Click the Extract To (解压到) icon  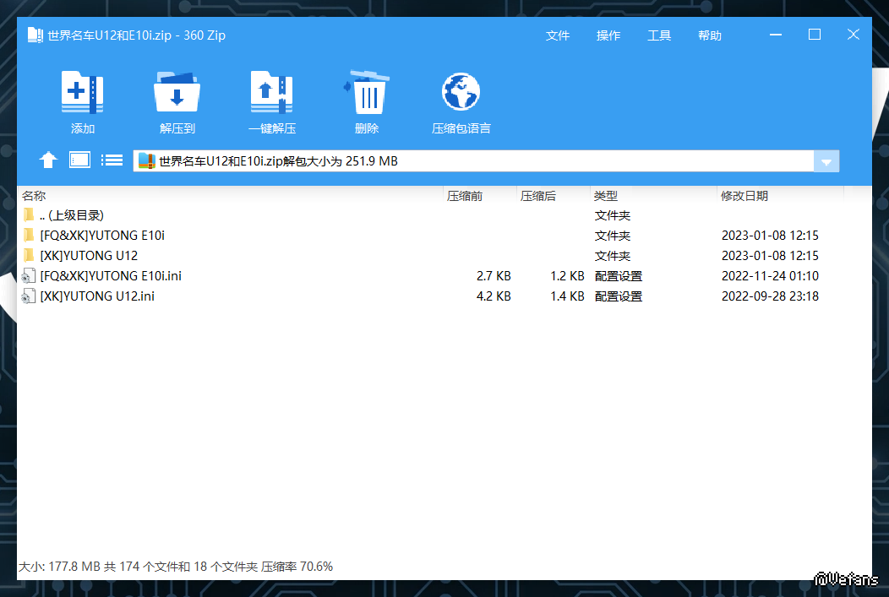177,93
